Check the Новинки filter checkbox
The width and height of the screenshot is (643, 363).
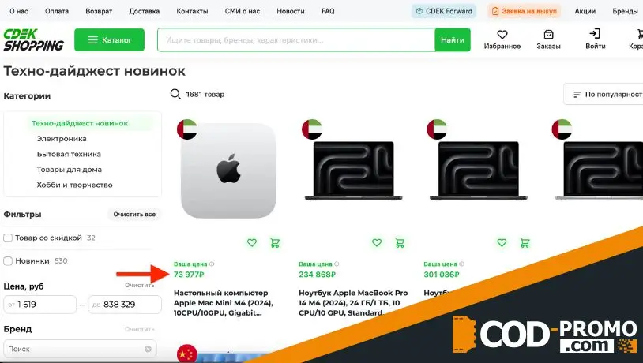pyautogui.click(x=8, y=261)
